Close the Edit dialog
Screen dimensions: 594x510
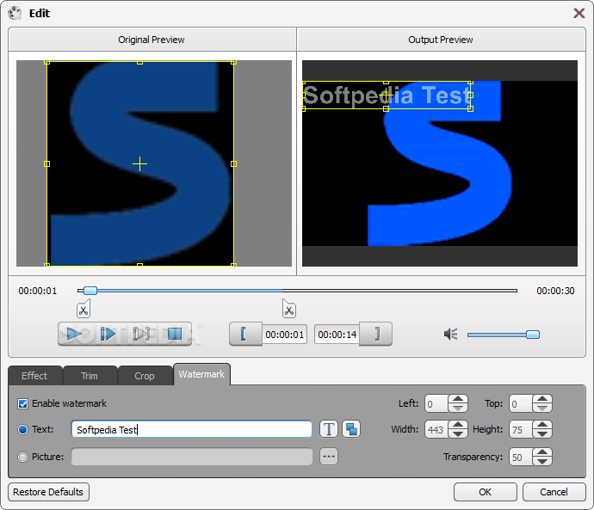[x=579, y=13]
